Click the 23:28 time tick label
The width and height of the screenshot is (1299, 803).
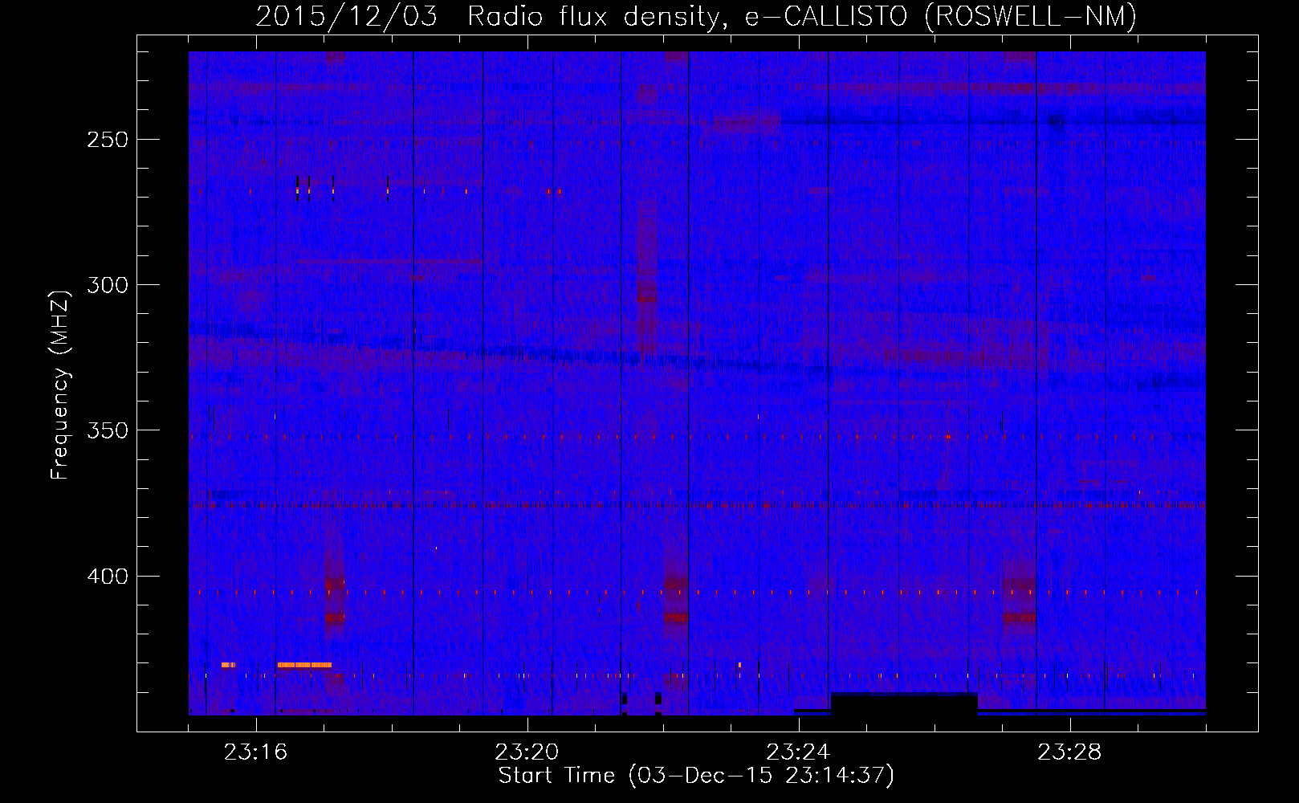pos(1069,752)
